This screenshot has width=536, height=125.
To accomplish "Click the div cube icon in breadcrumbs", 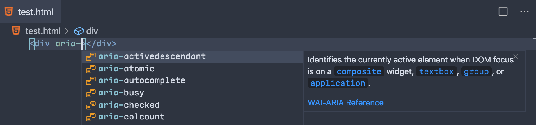I will tap(79, 31).
